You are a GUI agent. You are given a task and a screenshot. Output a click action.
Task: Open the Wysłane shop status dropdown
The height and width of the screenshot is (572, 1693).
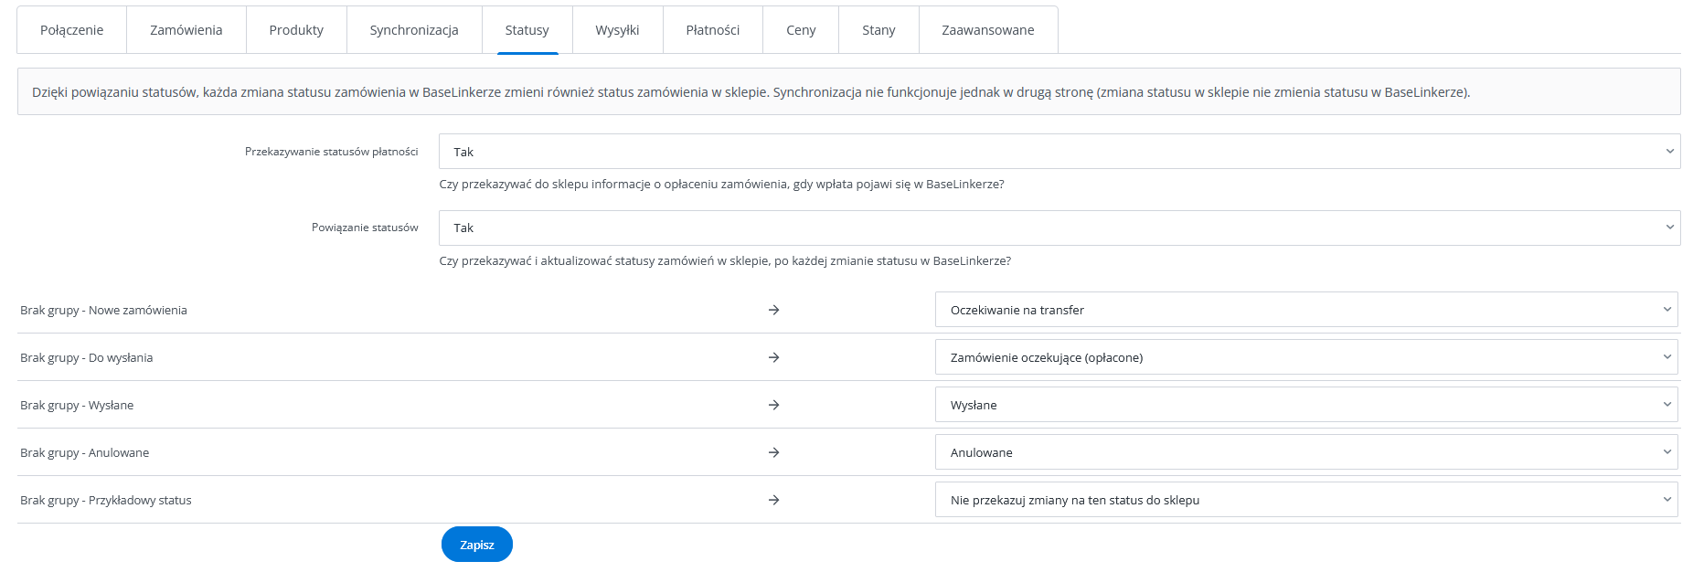coord(1305,405)
